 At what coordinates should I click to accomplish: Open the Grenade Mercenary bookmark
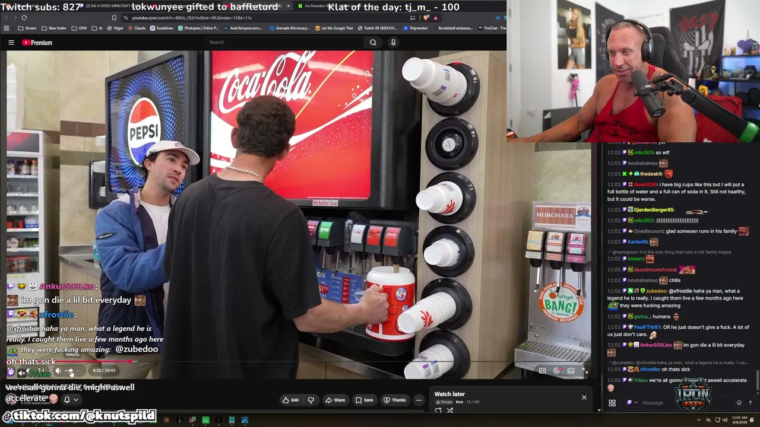pyautogui.click(x=289, y=28)
